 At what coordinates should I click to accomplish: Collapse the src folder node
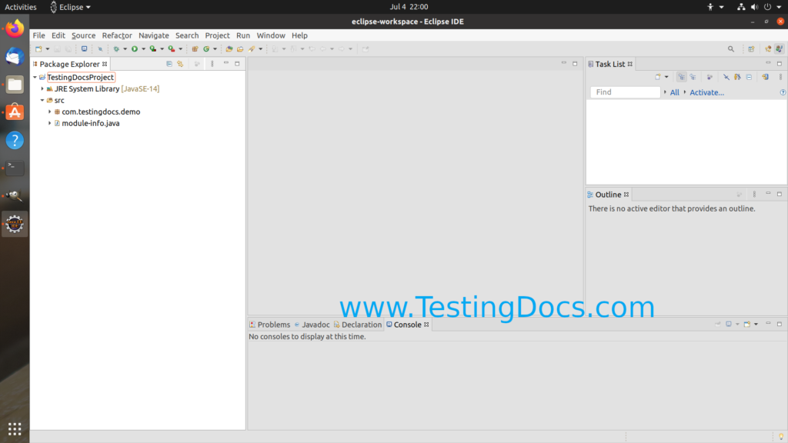[42, 101]
